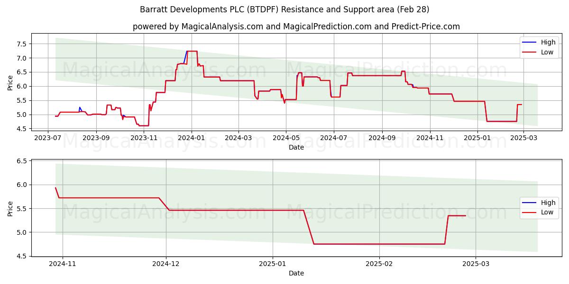
Task: Click the 'High' legend entry in top chart
Action: [x=549, y=42]
